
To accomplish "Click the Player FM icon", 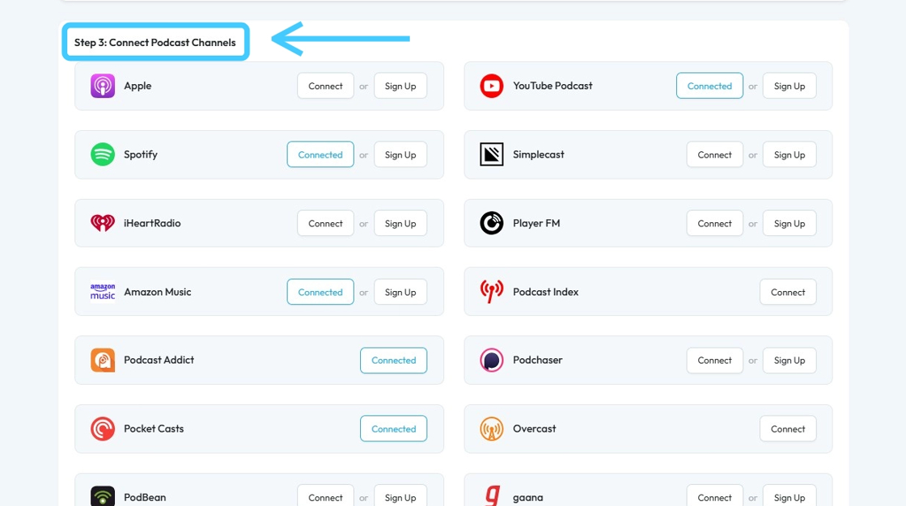I will 492,223.
